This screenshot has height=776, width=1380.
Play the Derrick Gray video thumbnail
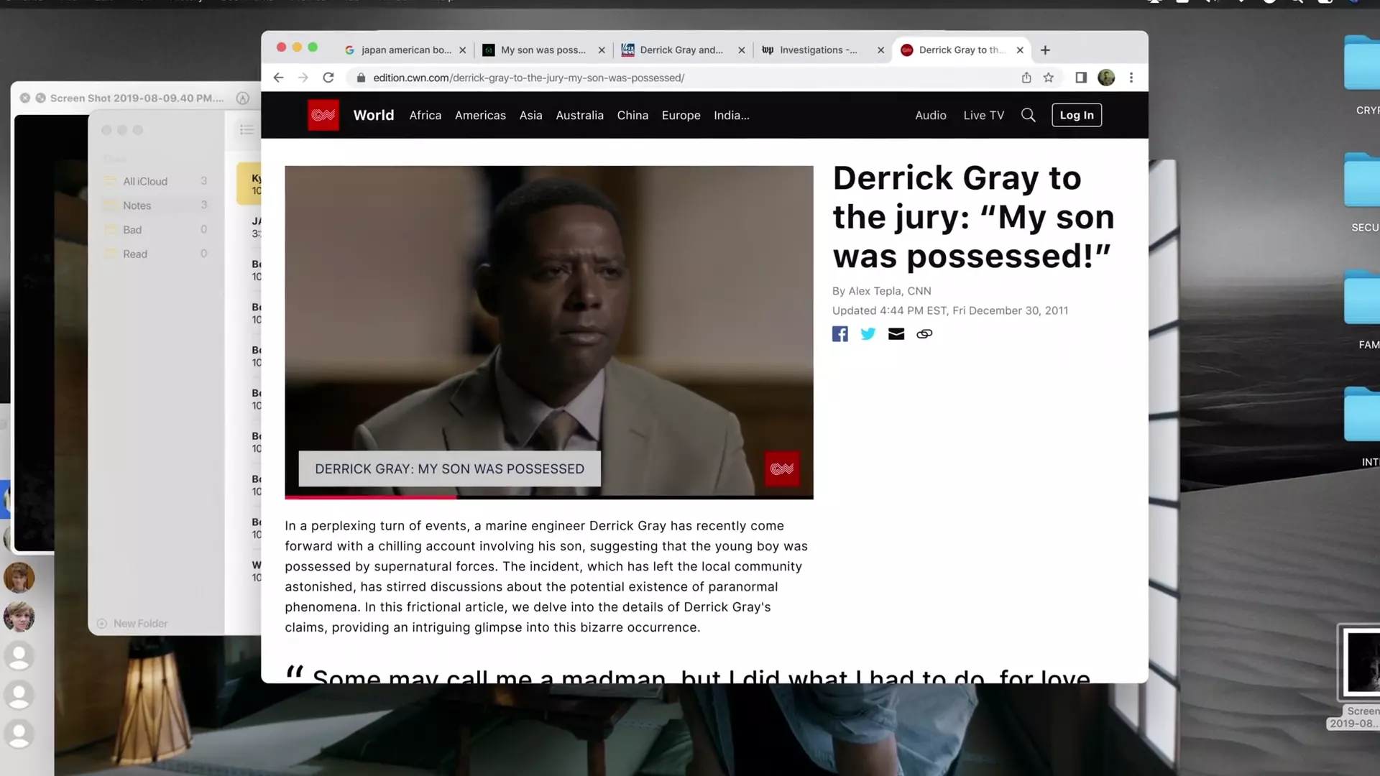pos(549,331)
